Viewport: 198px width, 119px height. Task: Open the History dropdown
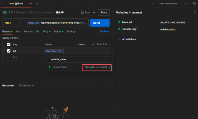tap(26, 85)
